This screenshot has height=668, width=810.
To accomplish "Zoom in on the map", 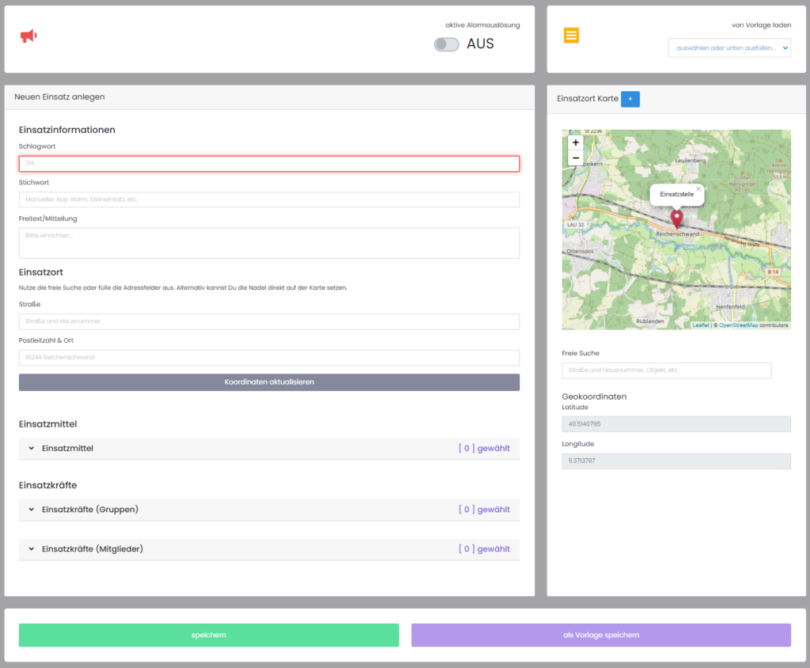I will click(575, 142).
